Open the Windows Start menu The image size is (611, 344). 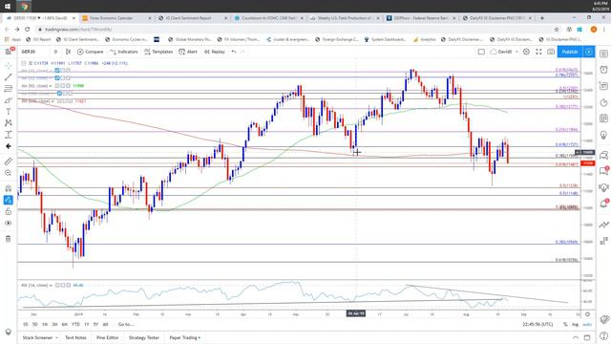point(8,7)
